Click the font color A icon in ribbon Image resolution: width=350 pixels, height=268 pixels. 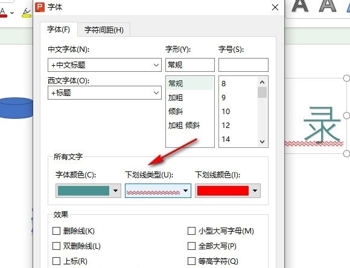3,13
